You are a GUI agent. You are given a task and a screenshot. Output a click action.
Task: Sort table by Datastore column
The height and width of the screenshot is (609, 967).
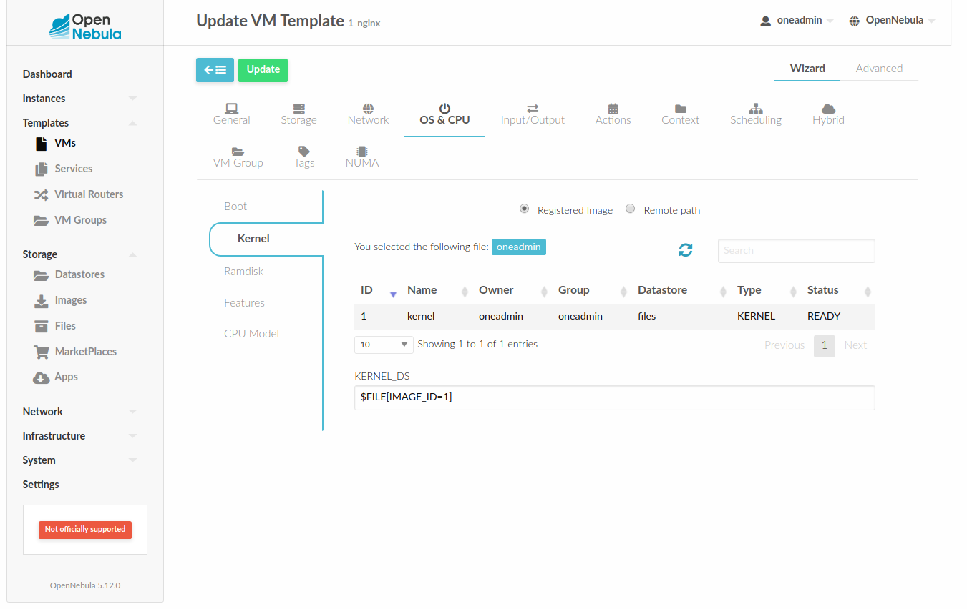coord(682,290)
